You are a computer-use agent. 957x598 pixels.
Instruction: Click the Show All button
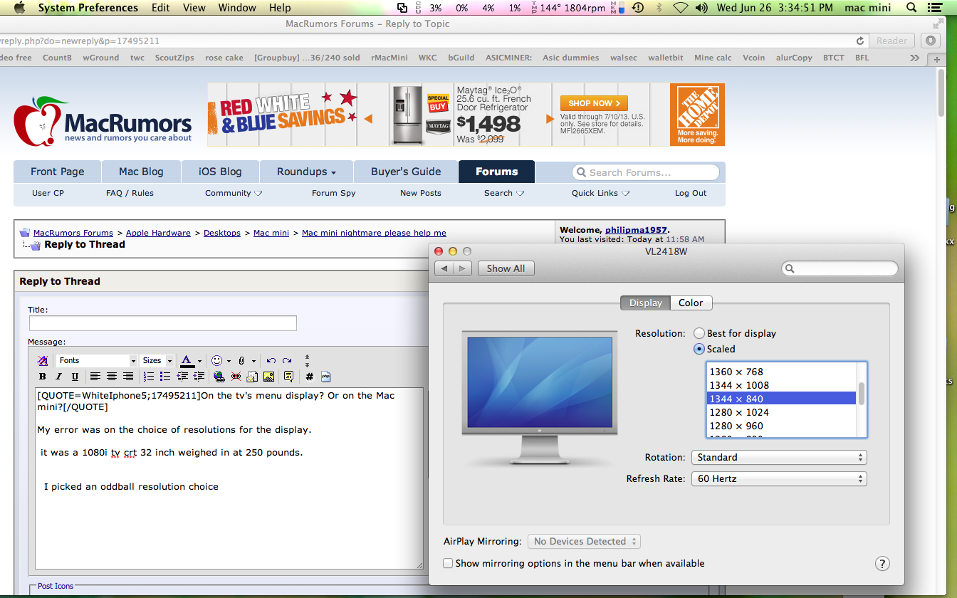(506, 268)
